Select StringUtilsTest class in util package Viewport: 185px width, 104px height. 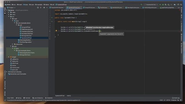click(27, 36)
